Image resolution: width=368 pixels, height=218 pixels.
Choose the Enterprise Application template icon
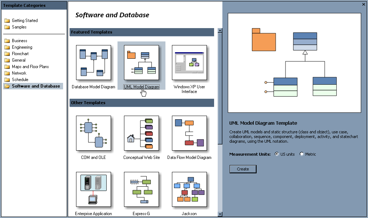[x=93, y=189]
